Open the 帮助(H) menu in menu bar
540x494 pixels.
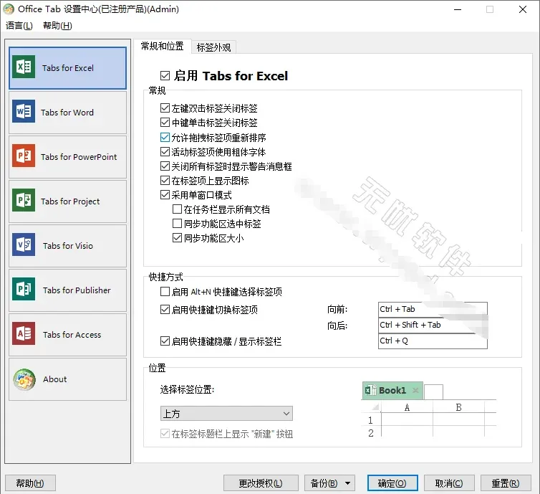click(57, 26)
